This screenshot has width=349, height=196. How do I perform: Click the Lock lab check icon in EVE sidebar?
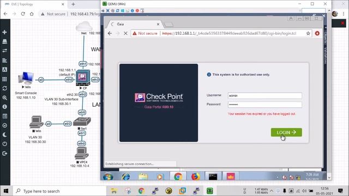(x=4, y=126)
